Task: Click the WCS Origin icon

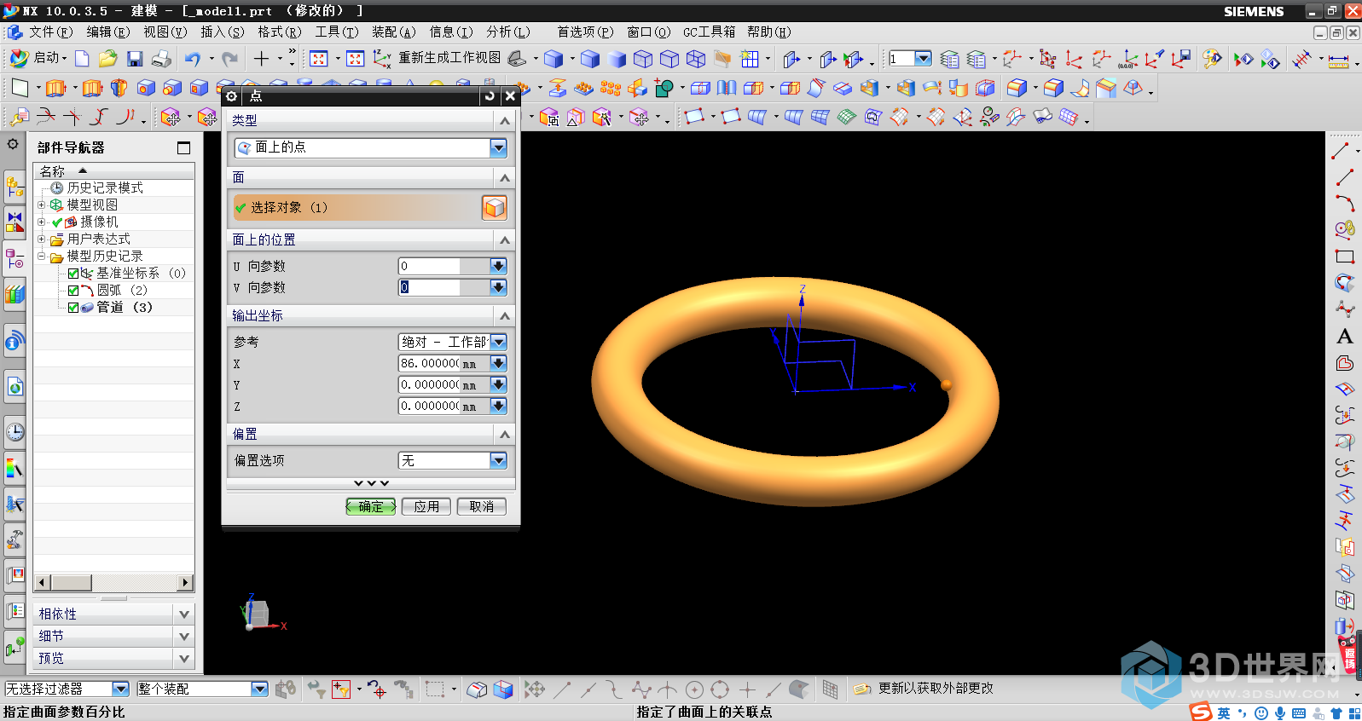Action: pos(1075,59)
